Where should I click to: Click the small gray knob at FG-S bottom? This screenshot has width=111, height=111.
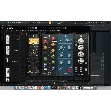tap(49, 73)
